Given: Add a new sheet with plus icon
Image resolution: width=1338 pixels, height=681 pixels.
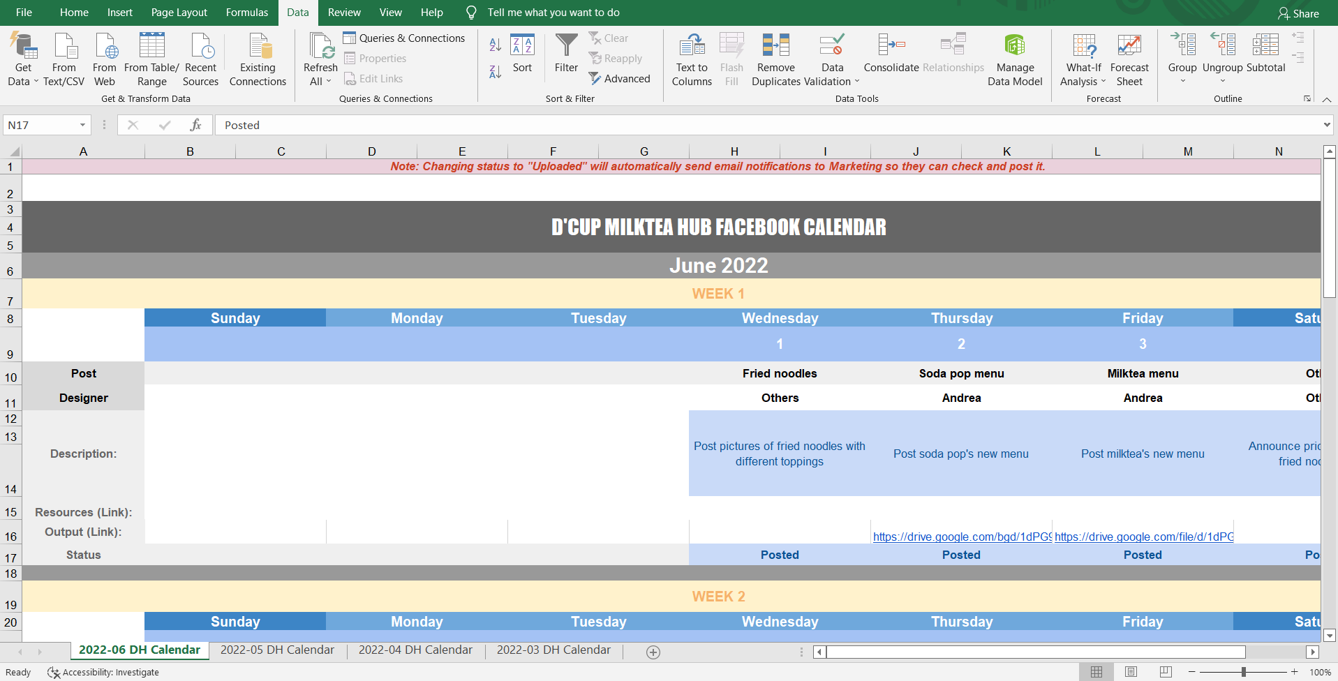Looking at the screenshot, I should (x=653, y=652).
